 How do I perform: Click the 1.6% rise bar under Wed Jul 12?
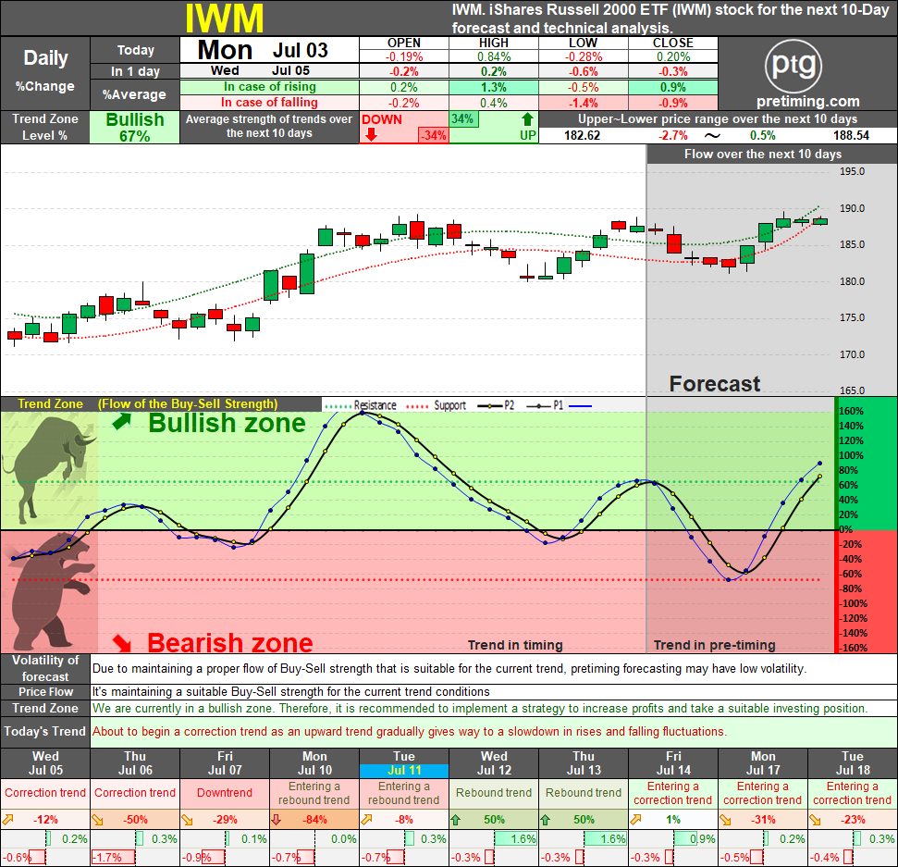click(x=516, y=839)
